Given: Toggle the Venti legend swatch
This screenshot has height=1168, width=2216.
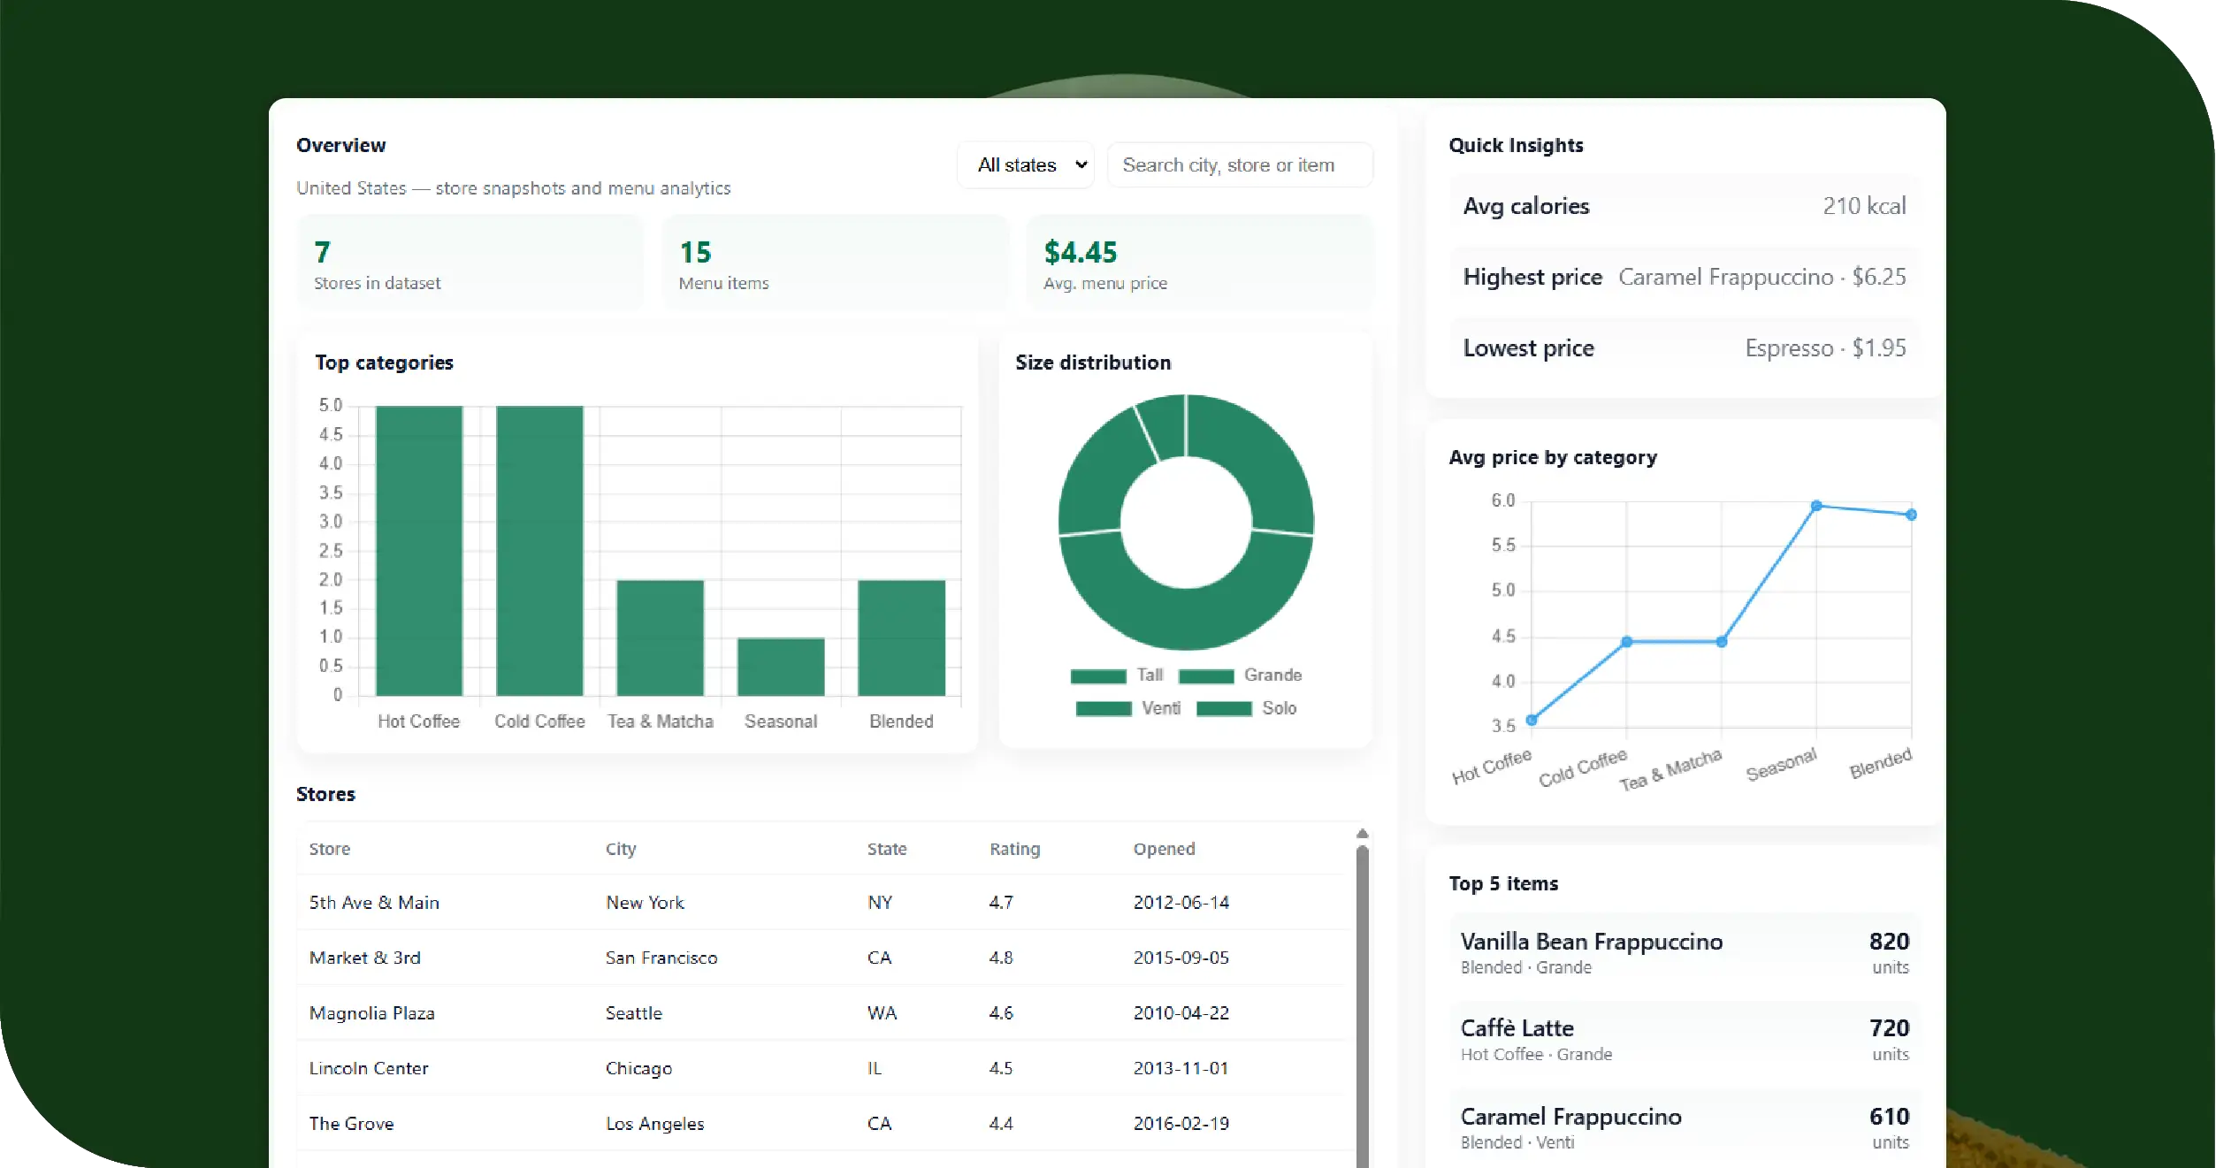Looking at the screenshot, I should [1103, 709].
